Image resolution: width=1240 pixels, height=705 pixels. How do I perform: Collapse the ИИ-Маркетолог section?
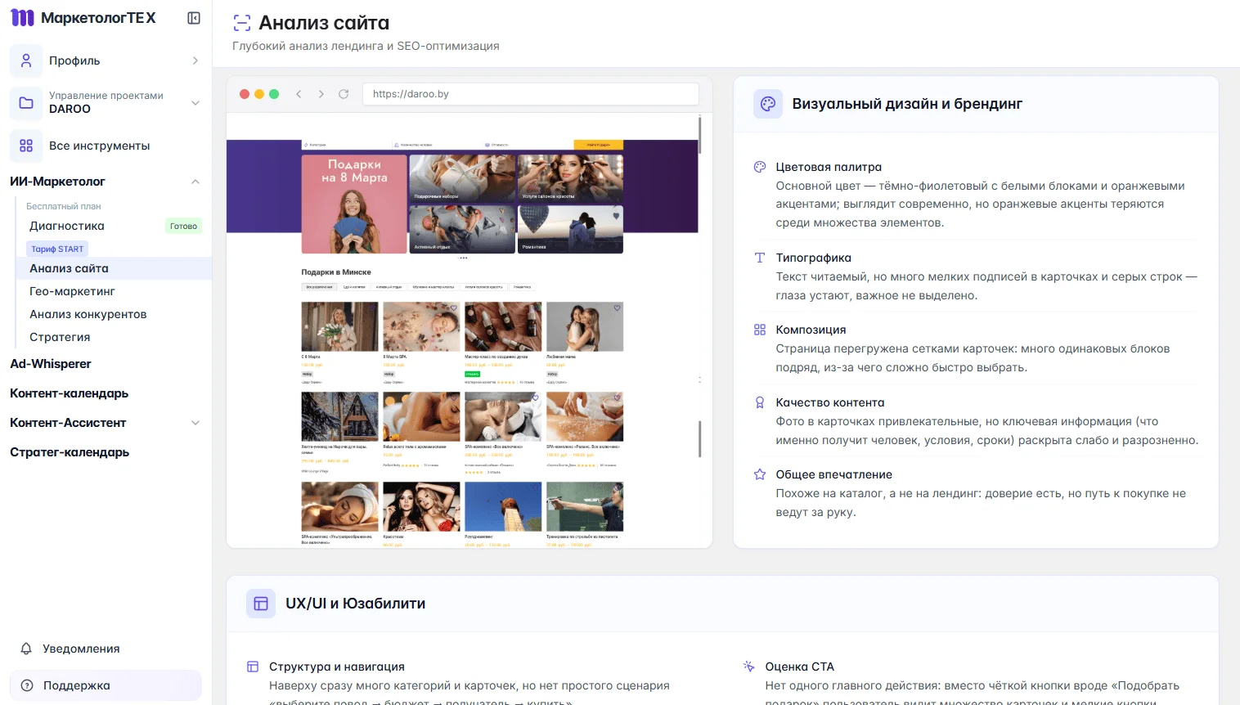195,181
